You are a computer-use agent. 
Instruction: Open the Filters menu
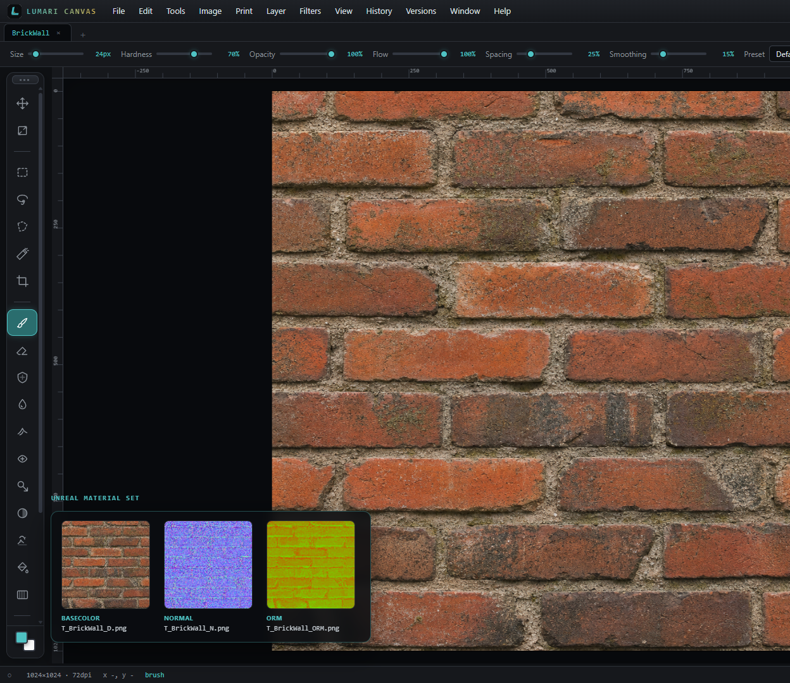point(310,11)
